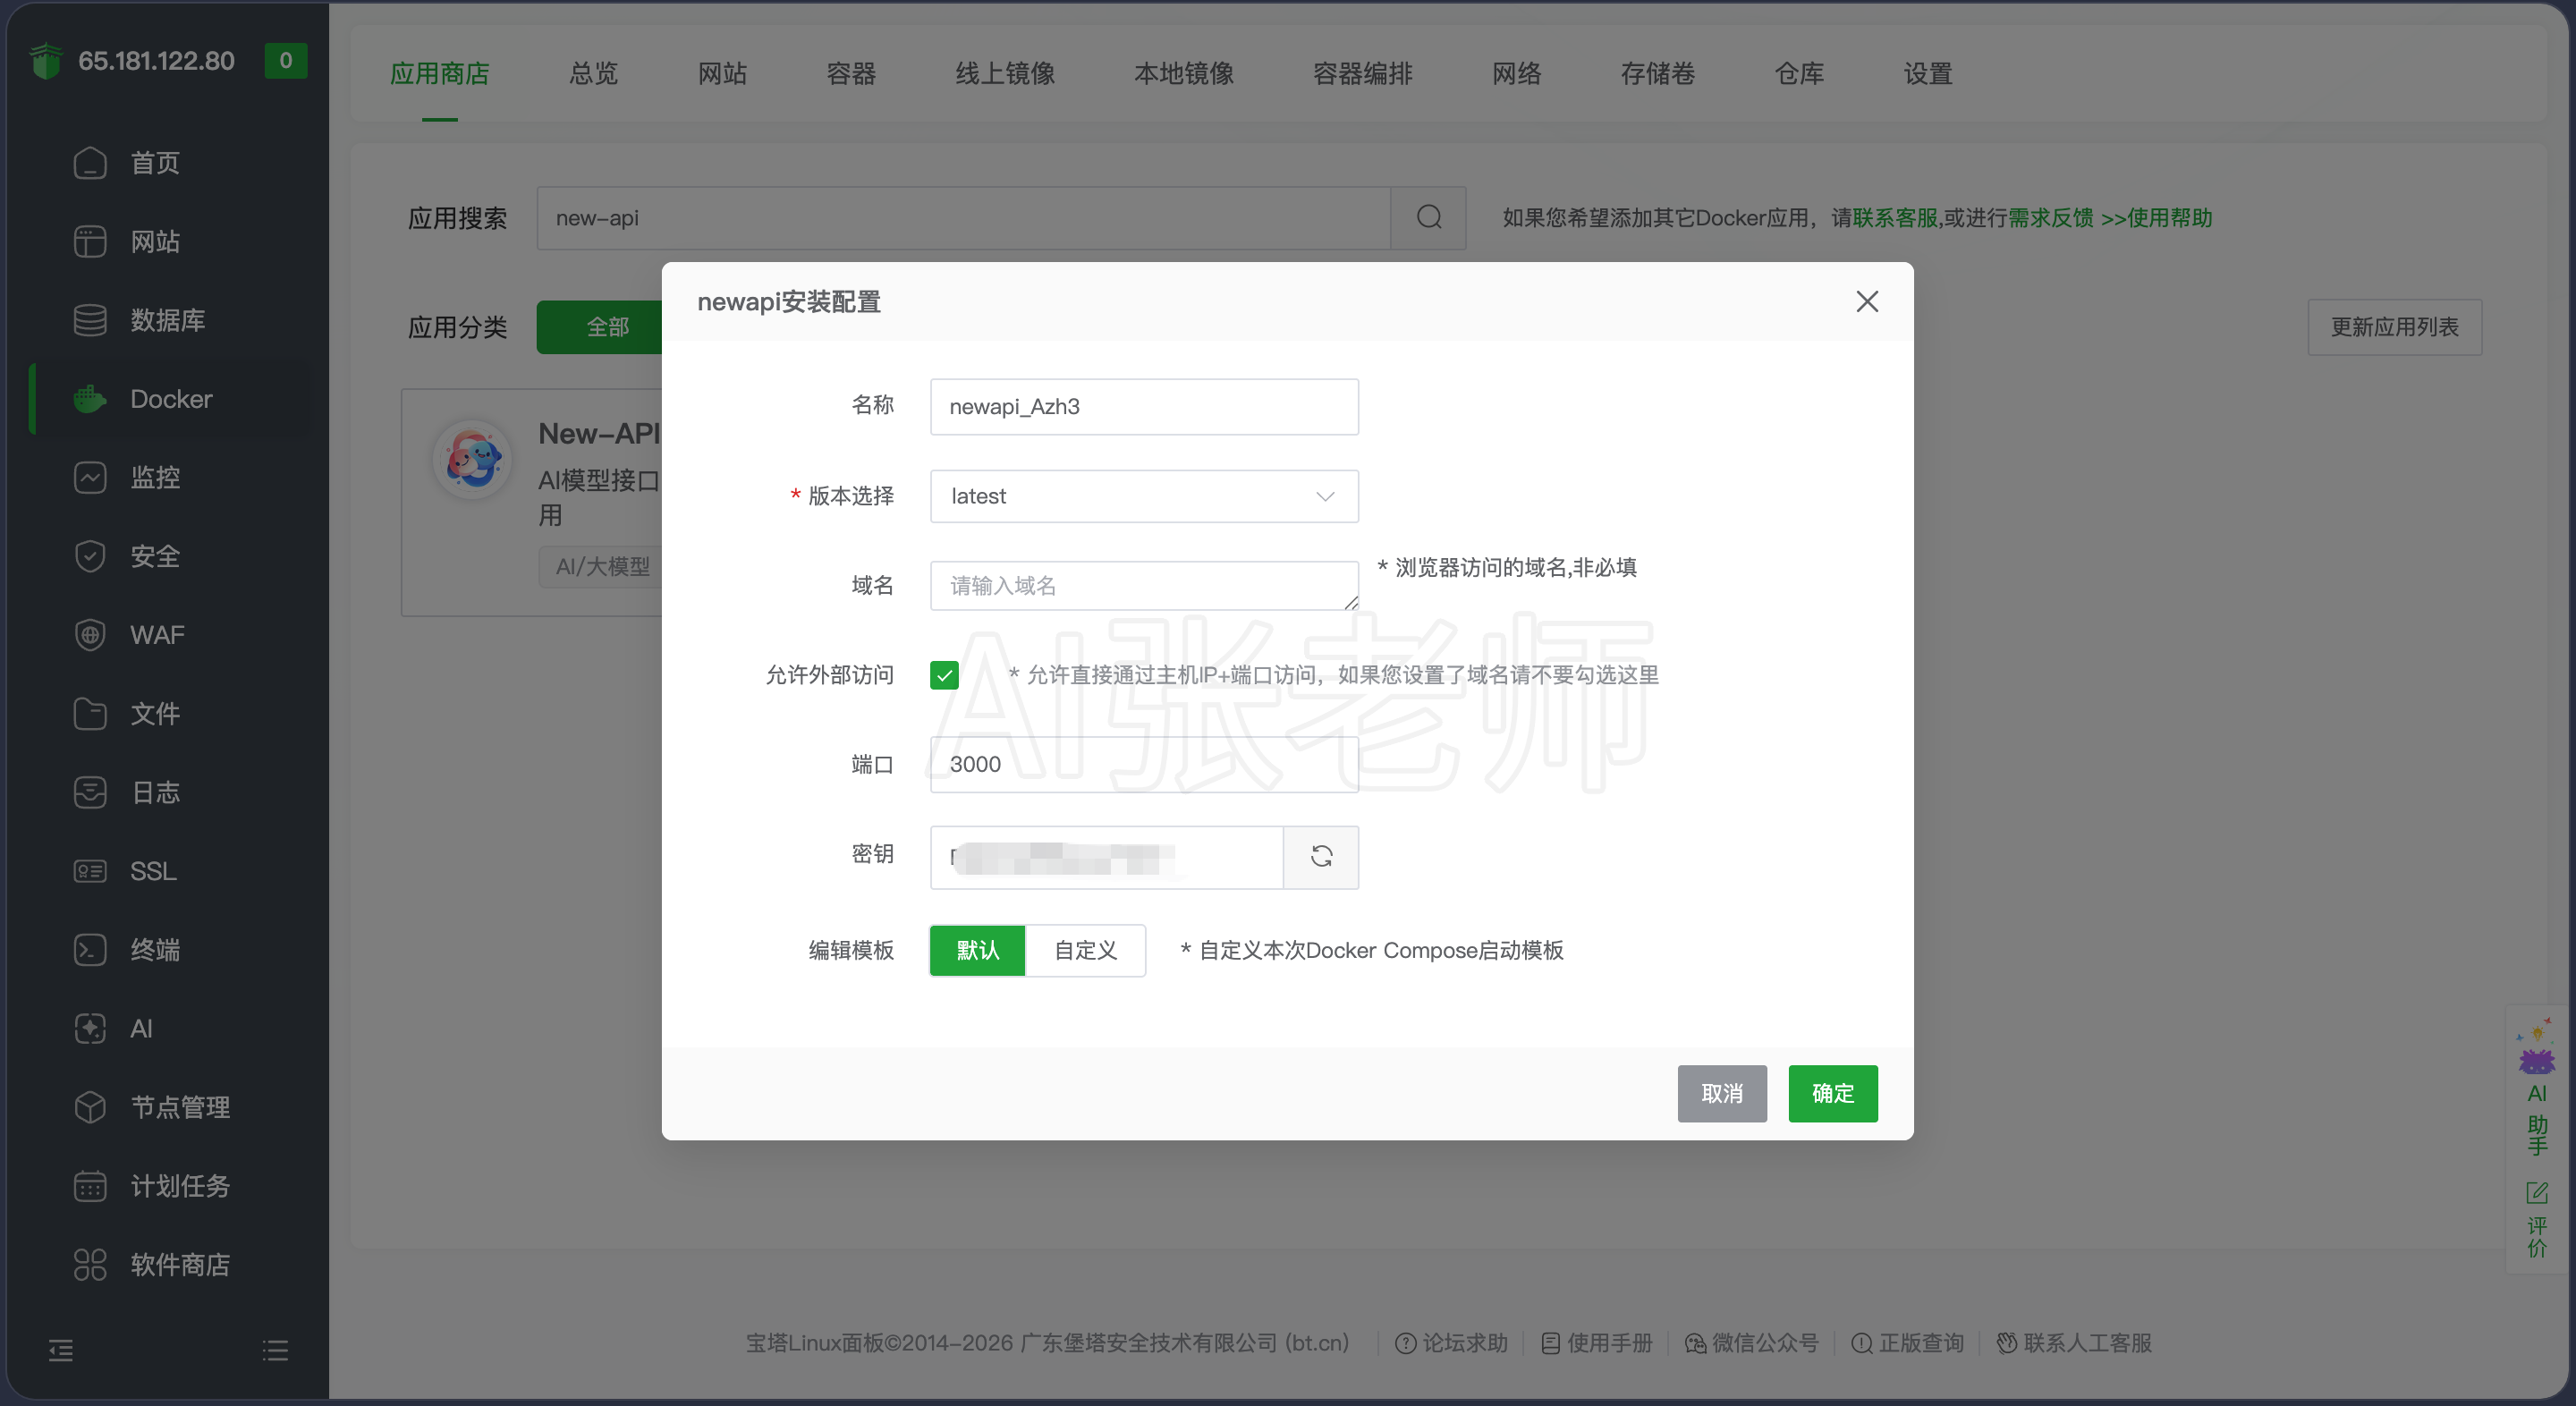Open the 版本选择 latest dropdown
Screen dimensions: 2576x1406
pyautogui.click(x=1144, y=496)
